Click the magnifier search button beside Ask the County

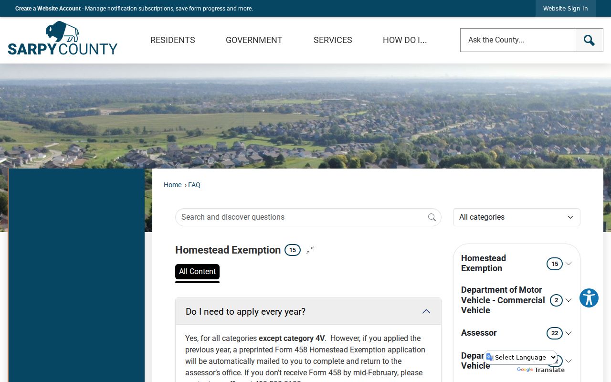[x=589, y=40]
